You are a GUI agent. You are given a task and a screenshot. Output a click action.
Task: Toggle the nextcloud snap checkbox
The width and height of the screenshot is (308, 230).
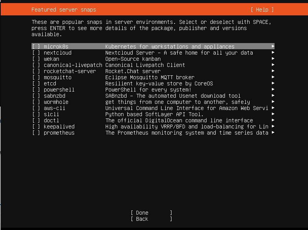(36, 53)
